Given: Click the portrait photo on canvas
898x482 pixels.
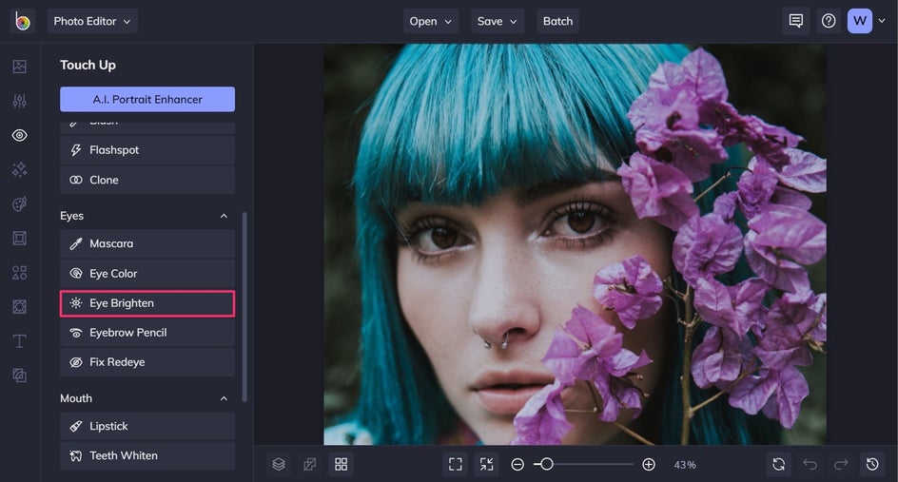Looking at the screenshot, I should [575, 244].
